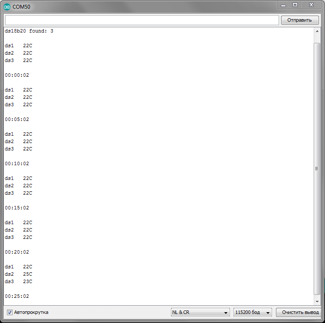
Task: Click the timestamp 00:20:02
Action: tap(17, 252)
